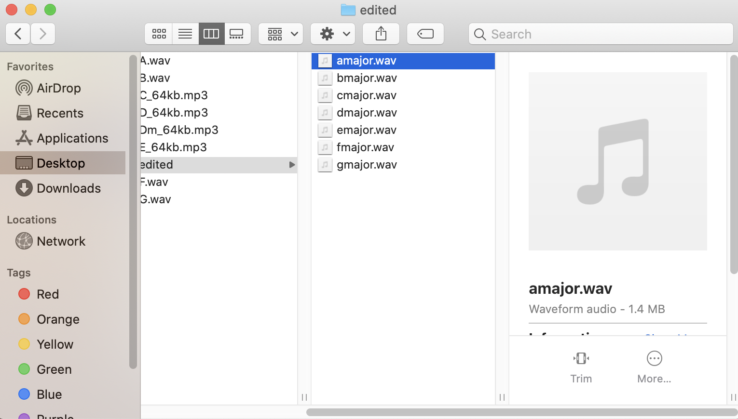Open Recents in the sidebar
The height and width of the screenshot is (419, 738).
click(63, 113)
